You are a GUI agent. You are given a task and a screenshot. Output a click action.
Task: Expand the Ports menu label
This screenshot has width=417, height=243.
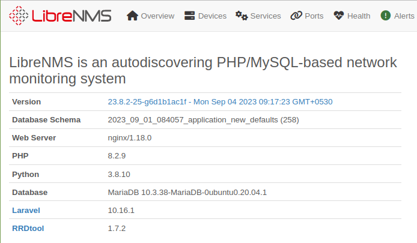(x=314, y=16)
